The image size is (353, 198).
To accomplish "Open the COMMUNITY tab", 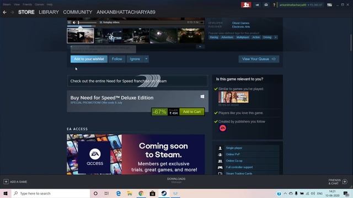I will [x=78, y=12].
